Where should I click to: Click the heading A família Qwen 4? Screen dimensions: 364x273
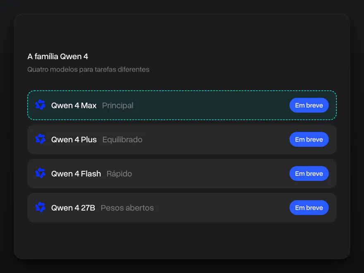[x=58, y=56]
